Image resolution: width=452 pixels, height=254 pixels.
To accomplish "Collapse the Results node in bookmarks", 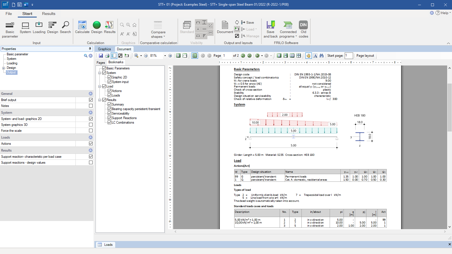I will 100,100.
